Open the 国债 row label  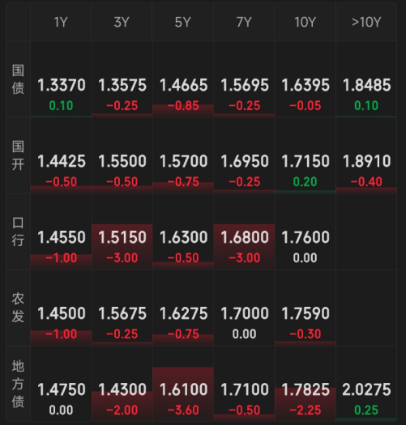pyautogui.click(x=18, y=79)
